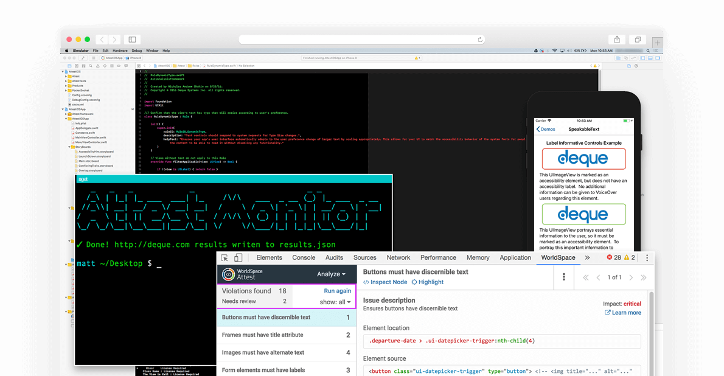Switch to the Network tab in DevTools

(x=398, y=257)
